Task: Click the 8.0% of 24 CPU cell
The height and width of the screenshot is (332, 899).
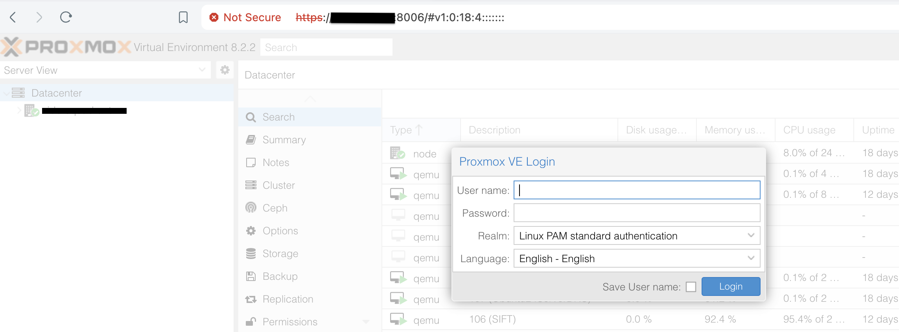Action: tap(814, 153)
